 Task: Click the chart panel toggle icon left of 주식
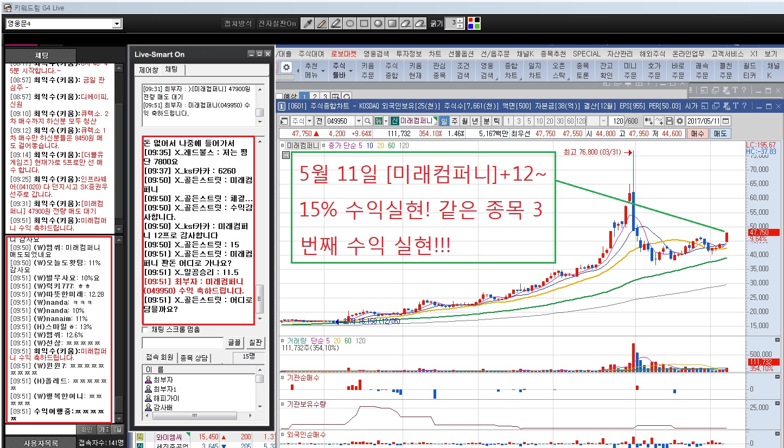coord(284,121)
